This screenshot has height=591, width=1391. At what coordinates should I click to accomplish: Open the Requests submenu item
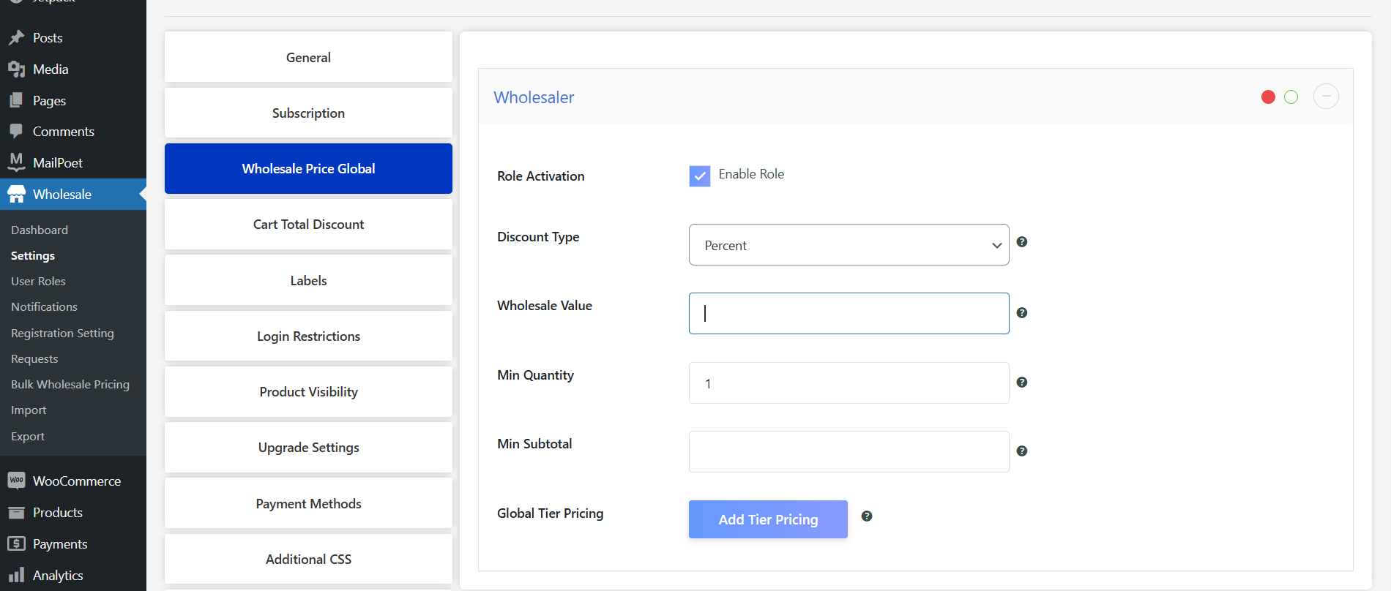click(34, 358)
